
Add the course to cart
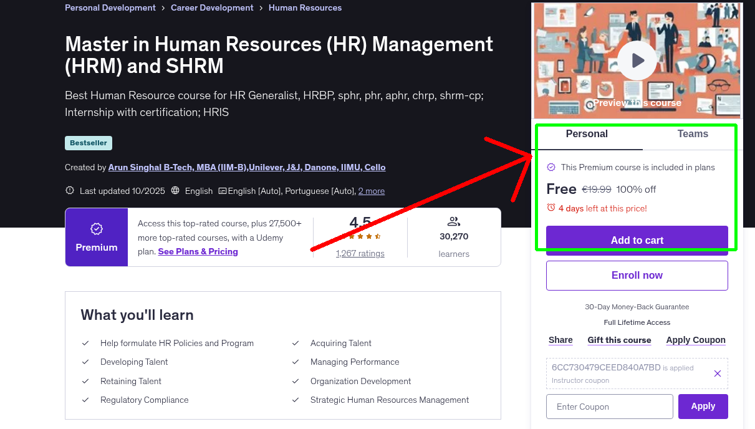(637, 240)
